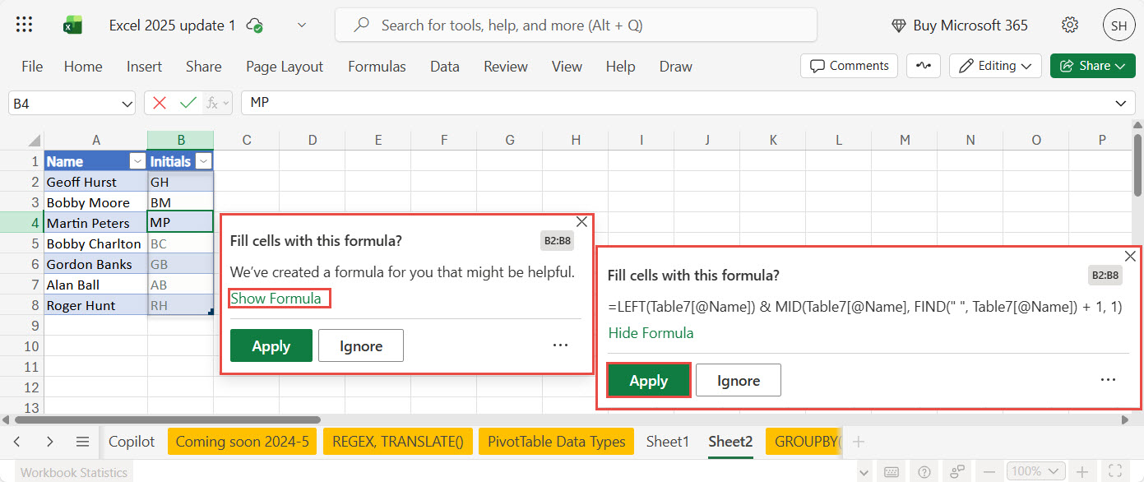Screen dimensions: 1144x482
Task: Open the settings gear icon
Action: 1070,25
